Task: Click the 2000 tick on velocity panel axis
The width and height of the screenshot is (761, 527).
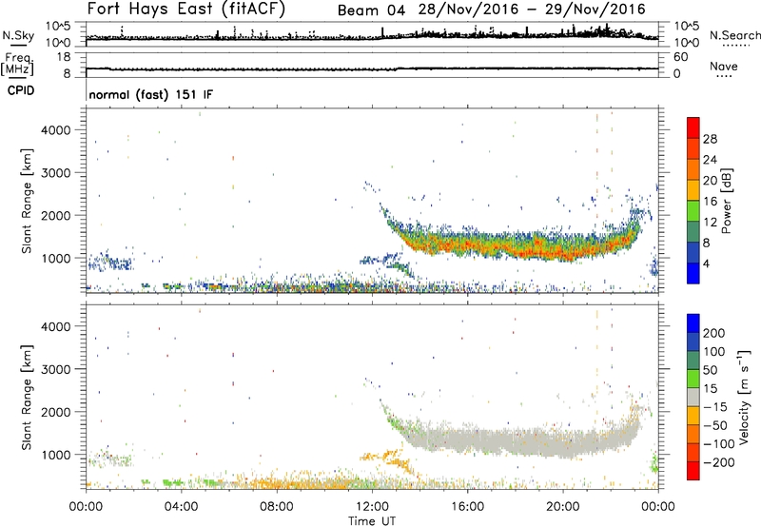Action: coord(56,412)
